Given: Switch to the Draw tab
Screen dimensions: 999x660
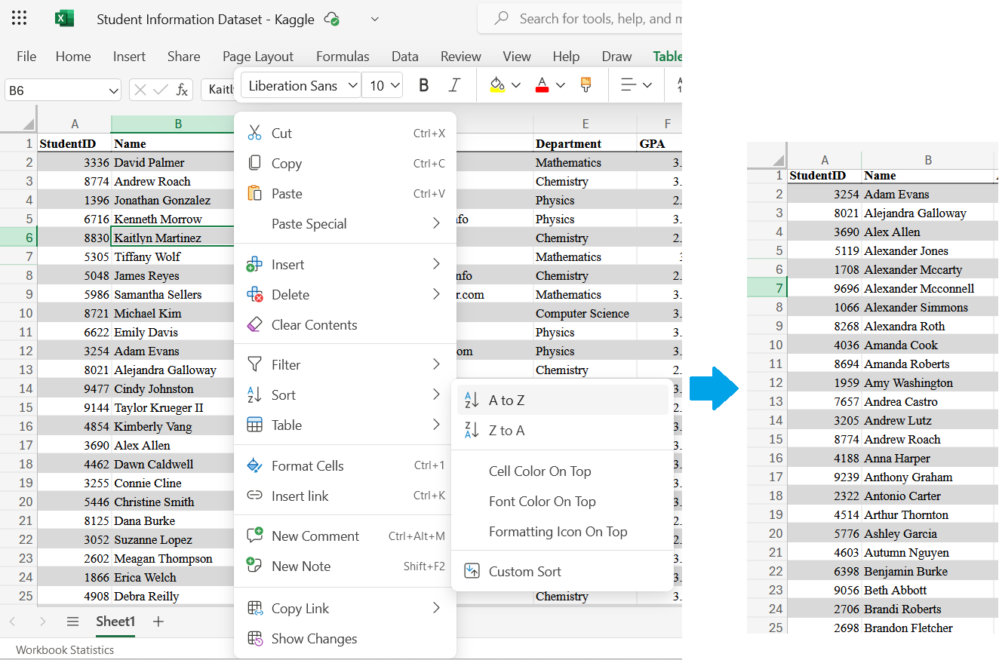Looking at the screenshot, I should coord(617,57).
